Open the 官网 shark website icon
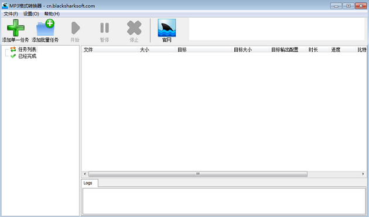 [166, 28]
